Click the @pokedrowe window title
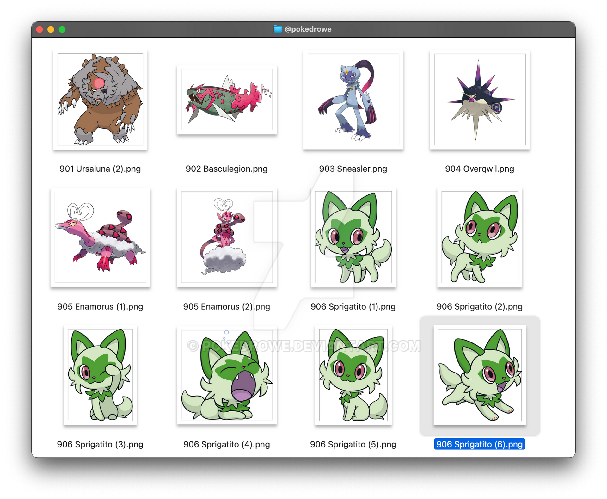The width and height of the screenshot is (607, 499). [x=308, y=29]
